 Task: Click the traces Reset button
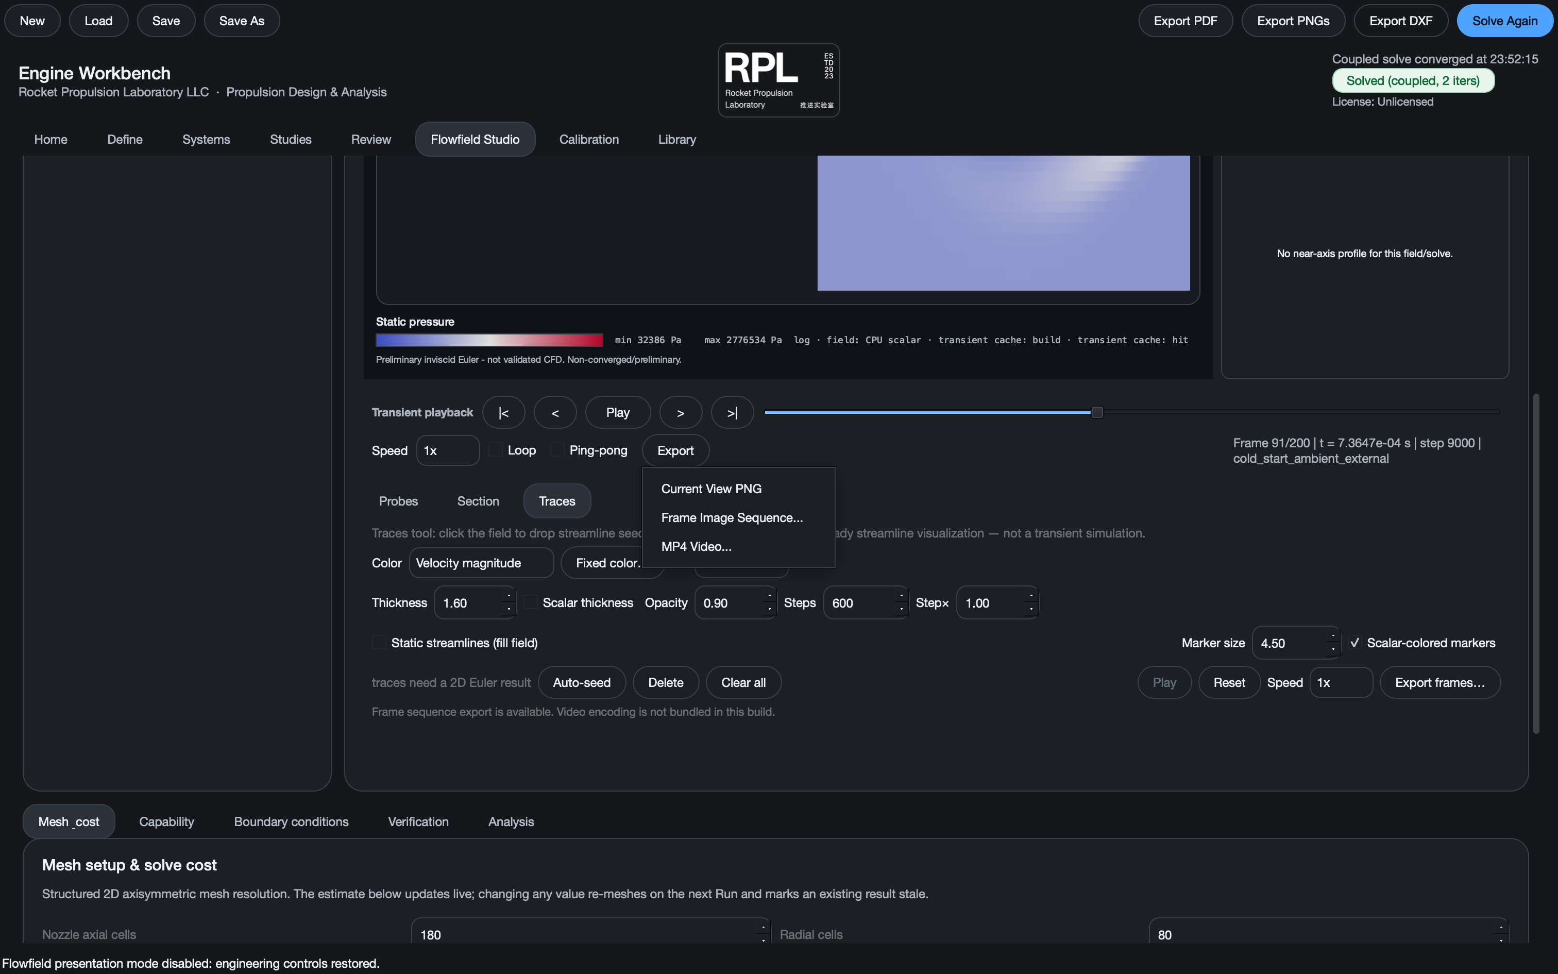coord(1229,682)
